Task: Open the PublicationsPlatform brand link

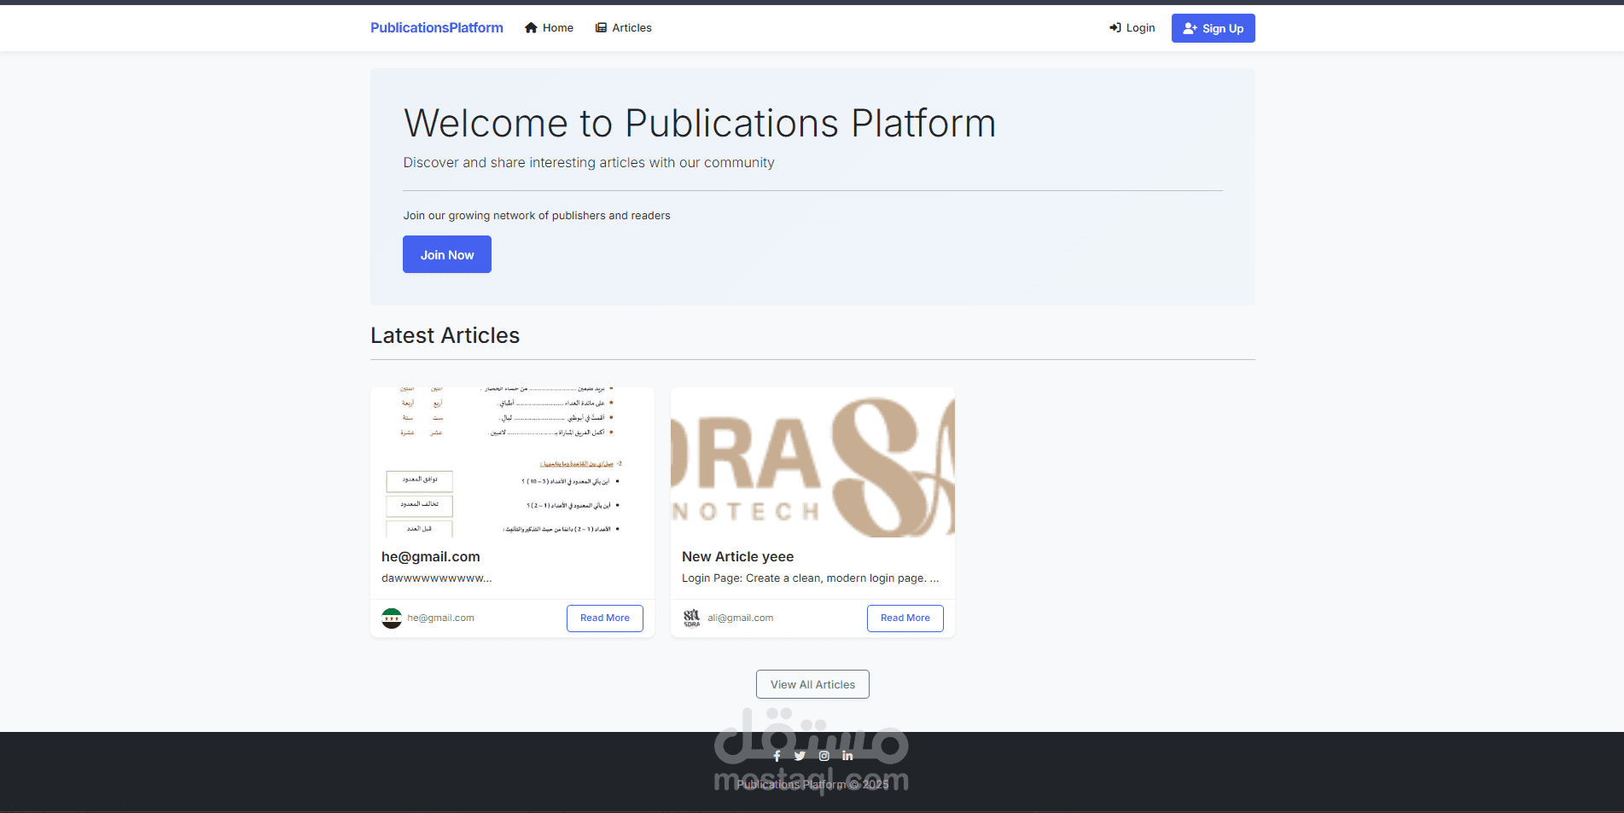Action: [x=437, y=28]
